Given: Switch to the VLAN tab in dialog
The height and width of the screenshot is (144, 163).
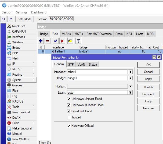Looking at the screenshot, I should (x=81, y=65).
